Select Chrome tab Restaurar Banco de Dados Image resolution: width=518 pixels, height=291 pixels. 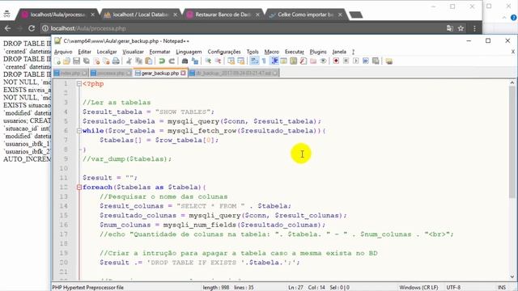[223, 15]
